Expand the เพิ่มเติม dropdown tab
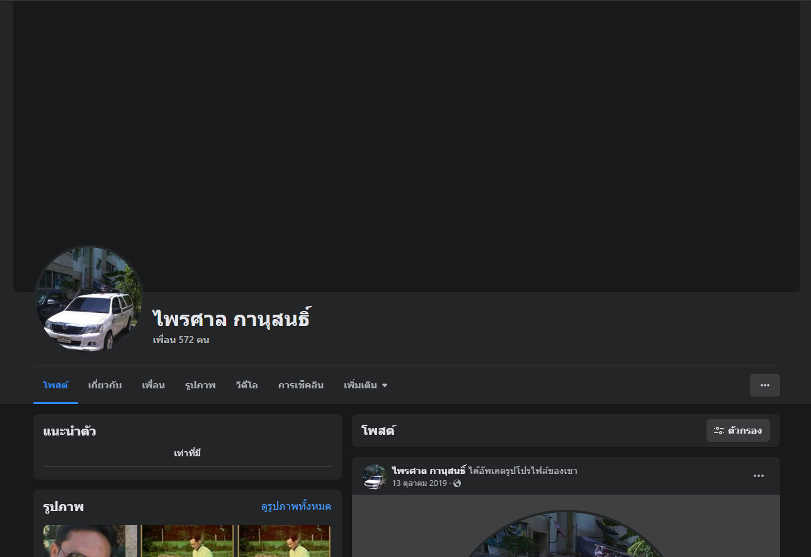 click(365, 385)
